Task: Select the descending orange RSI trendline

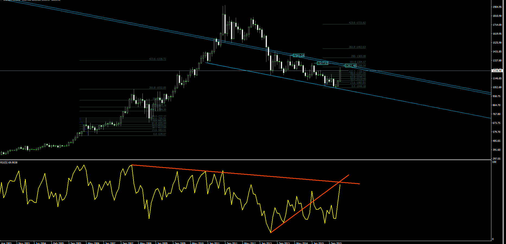Action: tap(246, 174)
